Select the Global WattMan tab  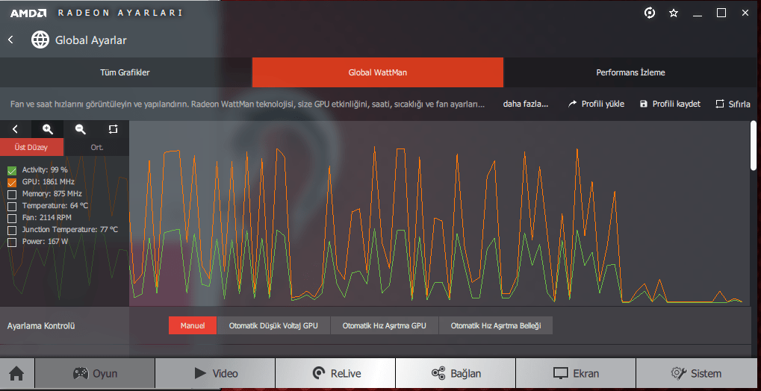pos(378,73)
